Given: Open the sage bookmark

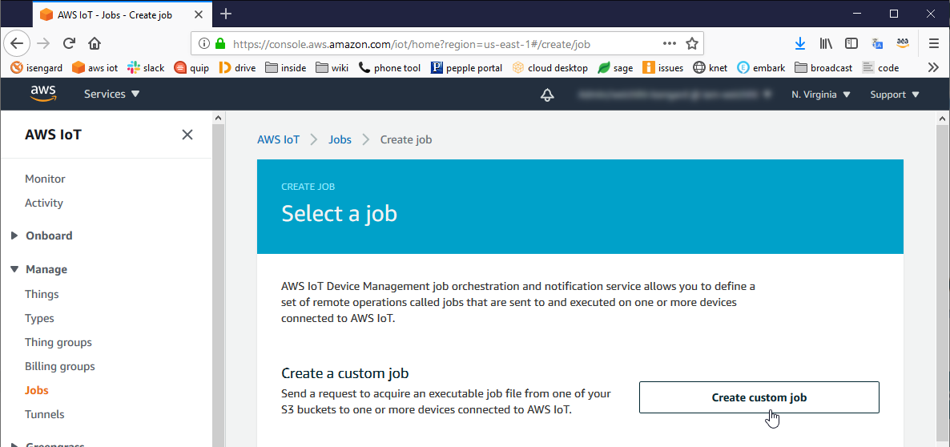Looking at the screenshot, I should coord(615,68).
